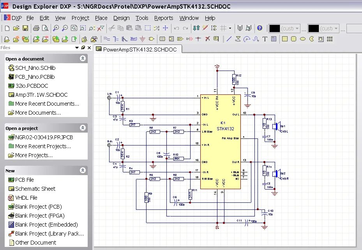
Task: Click the second black color swatch
Action: tap(314, 28)
